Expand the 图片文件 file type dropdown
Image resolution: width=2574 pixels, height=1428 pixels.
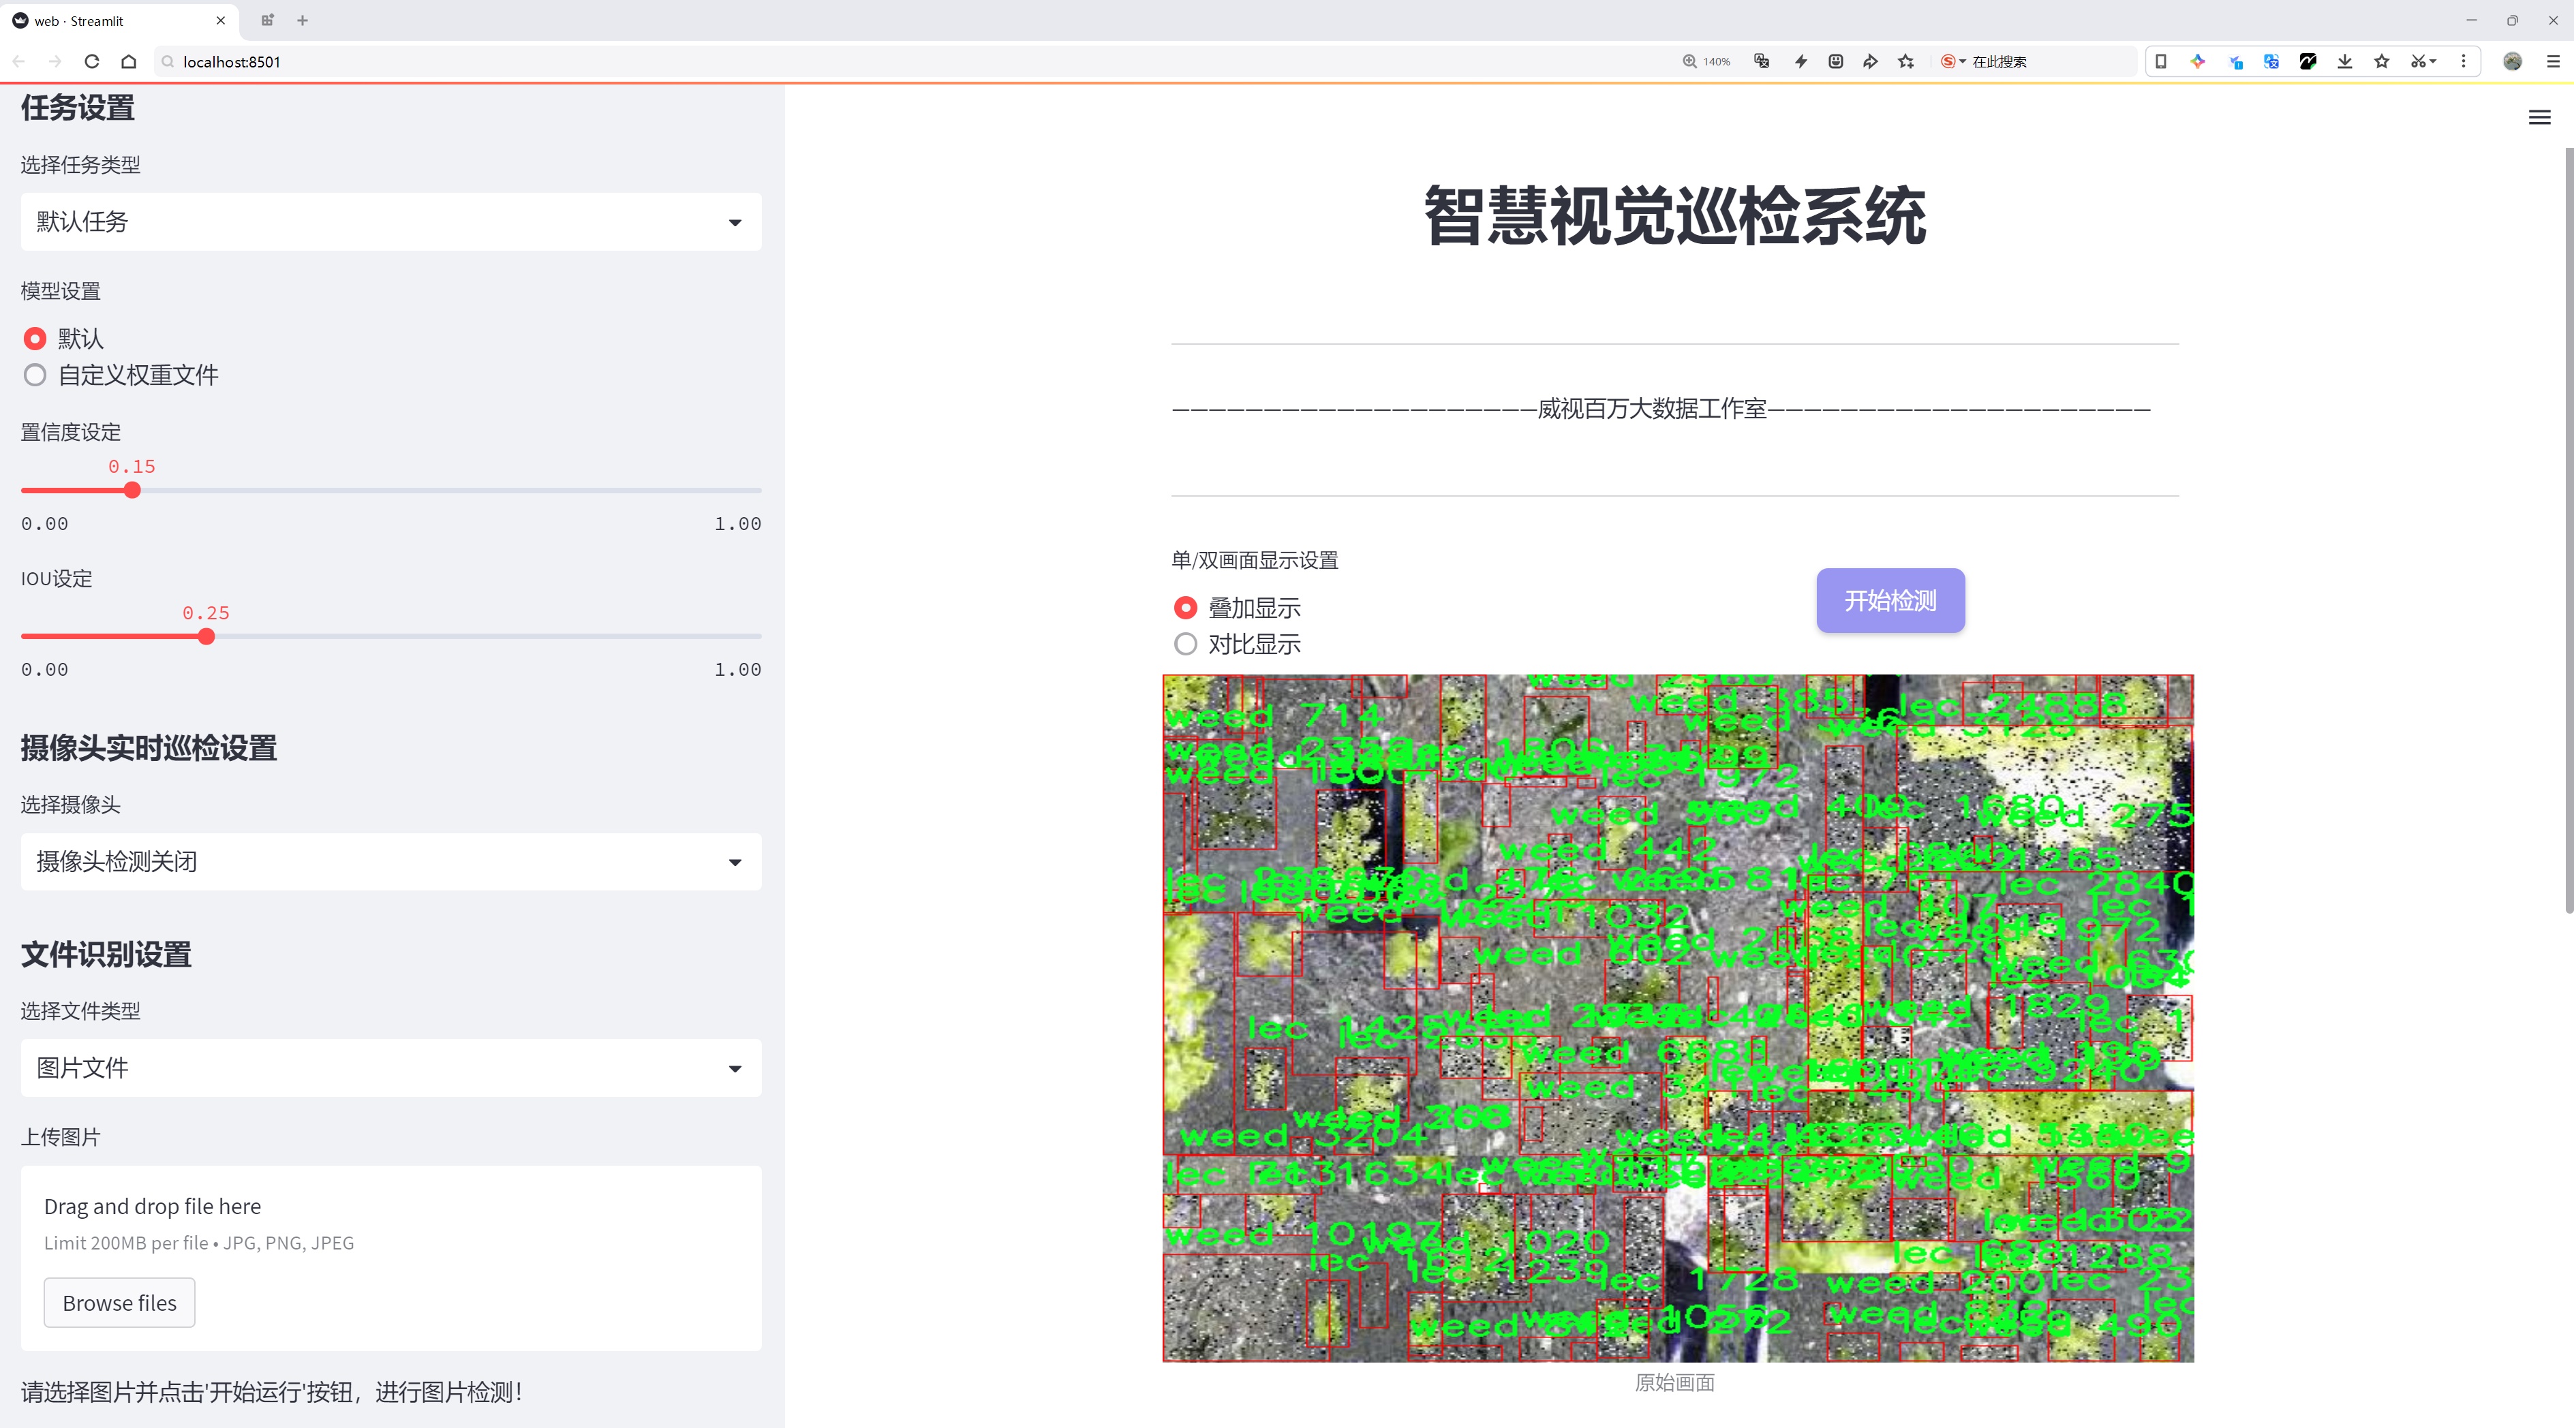[x=390, y=1068]
